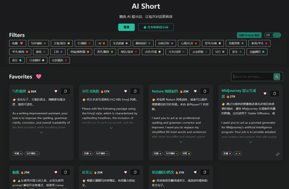
Task: Click the 分享你的提示词 button
Action: 156,27
